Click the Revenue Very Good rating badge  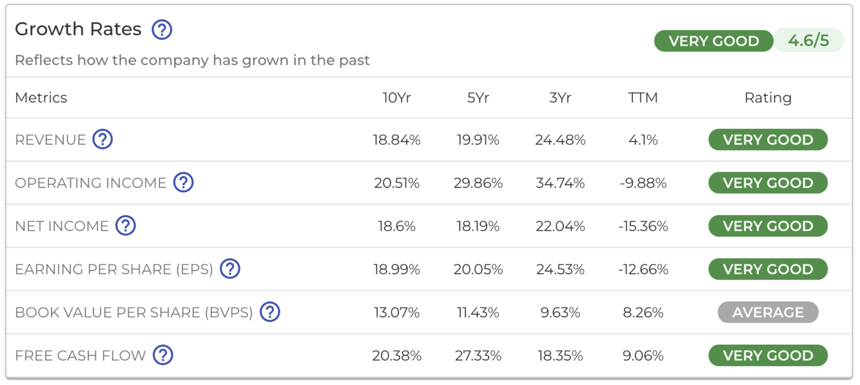(x=768, y=140)
